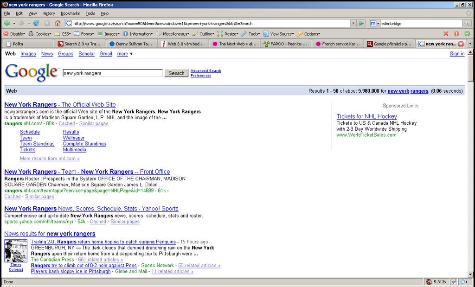Switch to the Google přichází tab
This screenshot has height=287, width=475.
389,44
